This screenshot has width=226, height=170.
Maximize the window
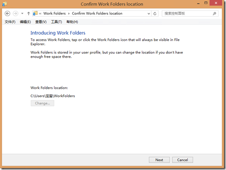click(x=206, y=3)
